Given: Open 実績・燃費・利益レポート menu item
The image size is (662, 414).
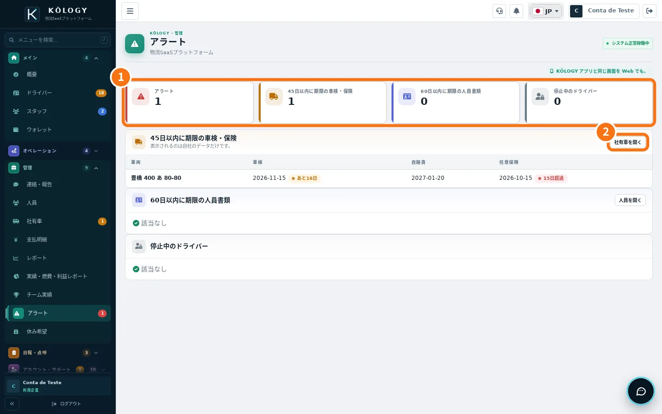Looking at the screenshot, I should tap(59, 276).
